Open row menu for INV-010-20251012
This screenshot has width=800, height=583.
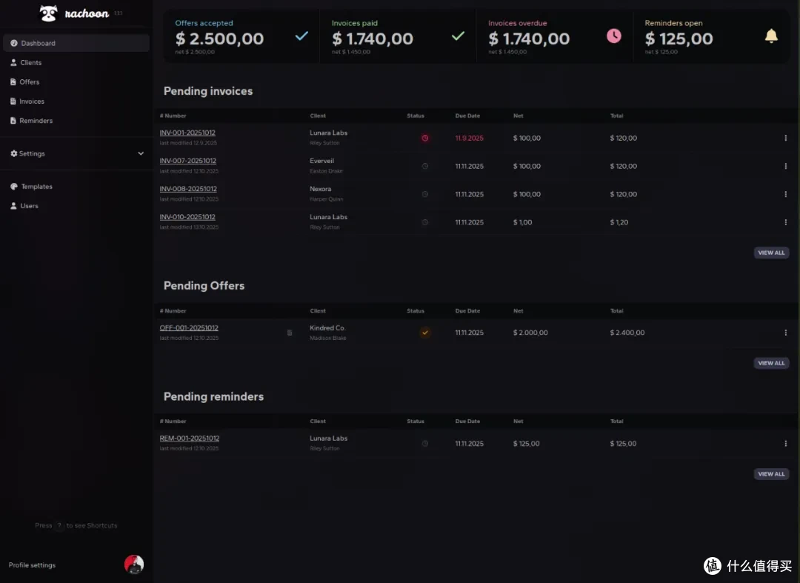click(x=785, y=222)
